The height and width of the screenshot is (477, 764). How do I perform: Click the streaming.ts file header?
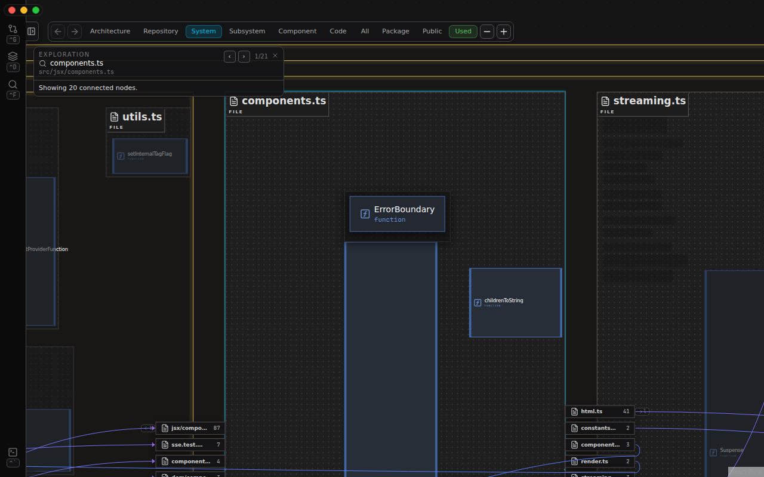(x=643, y=104)
